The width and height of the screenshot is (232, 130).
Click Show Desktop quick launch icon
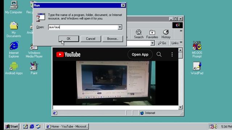point(25,126)
